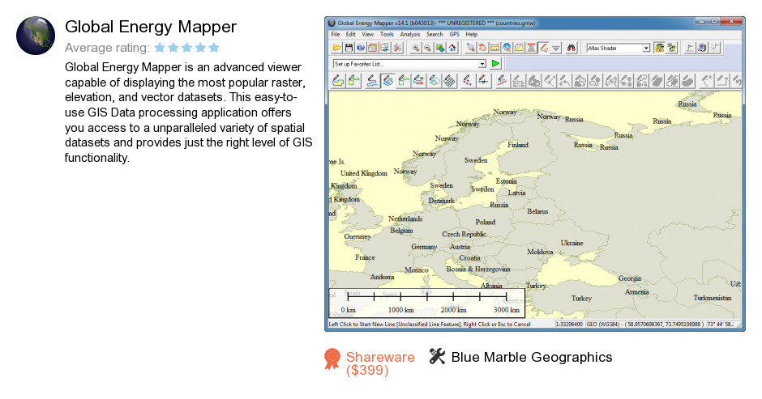Click the Full View house icon

[x=452, y=48]
